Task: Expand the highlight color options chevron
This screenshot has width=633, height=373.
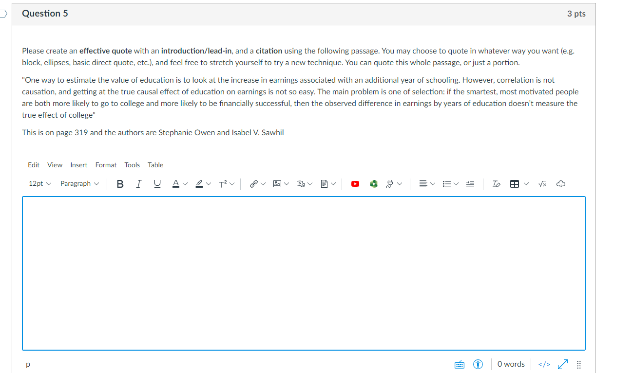Action: 209,184
